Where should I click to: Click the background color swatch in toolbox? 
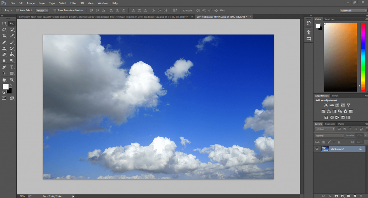point(10,91)
